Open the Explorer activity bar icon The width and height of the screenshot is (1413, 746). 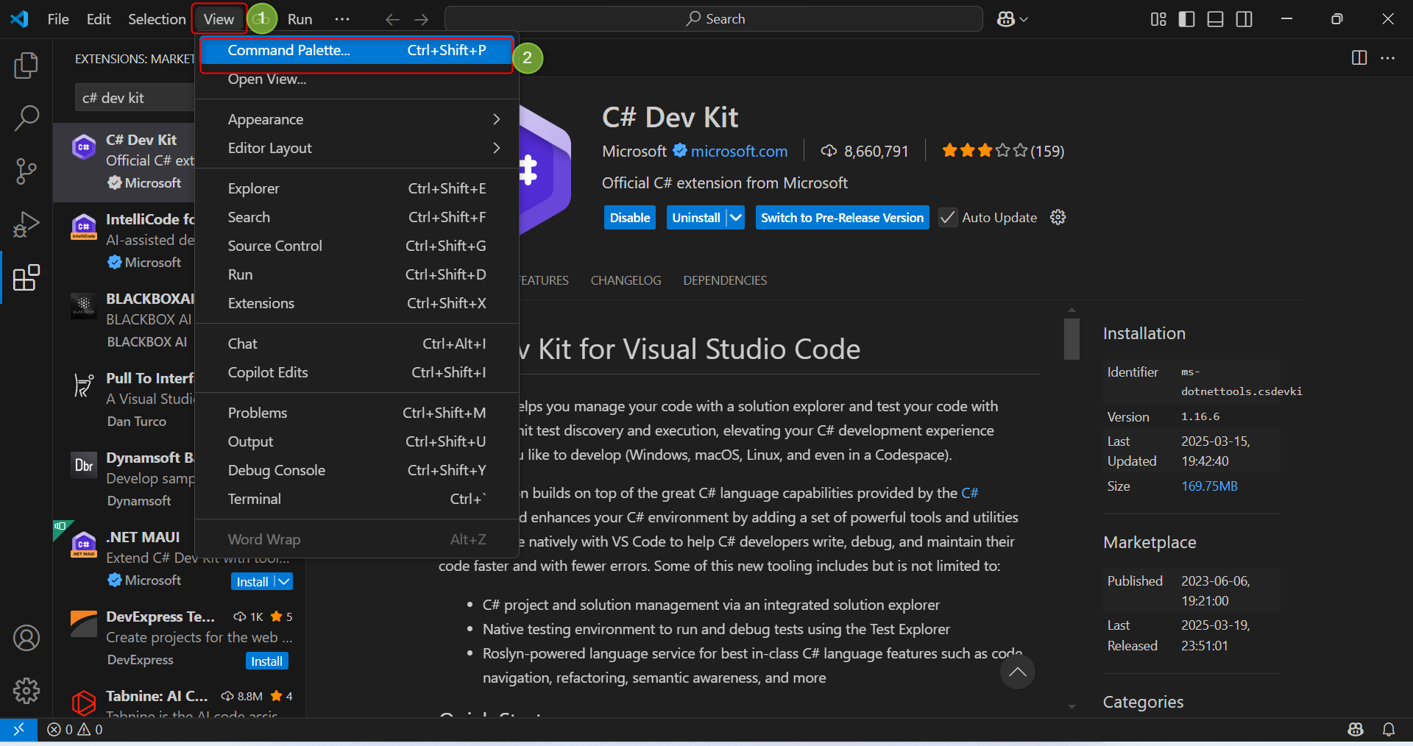pos(26,65)
